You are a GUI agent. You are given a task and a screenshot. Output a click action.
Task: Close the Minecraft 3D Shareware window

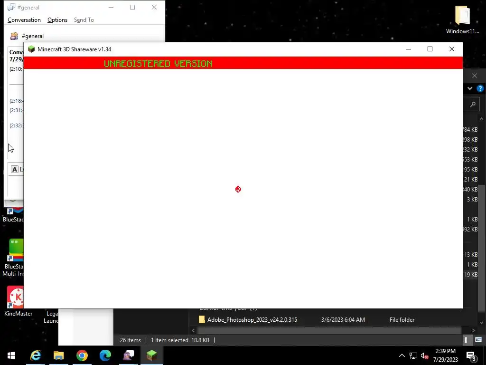point(452,49)
